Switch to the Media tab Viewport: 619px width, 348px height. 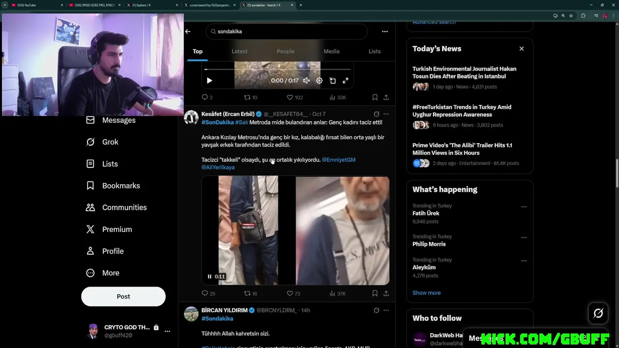click(331, 51)
